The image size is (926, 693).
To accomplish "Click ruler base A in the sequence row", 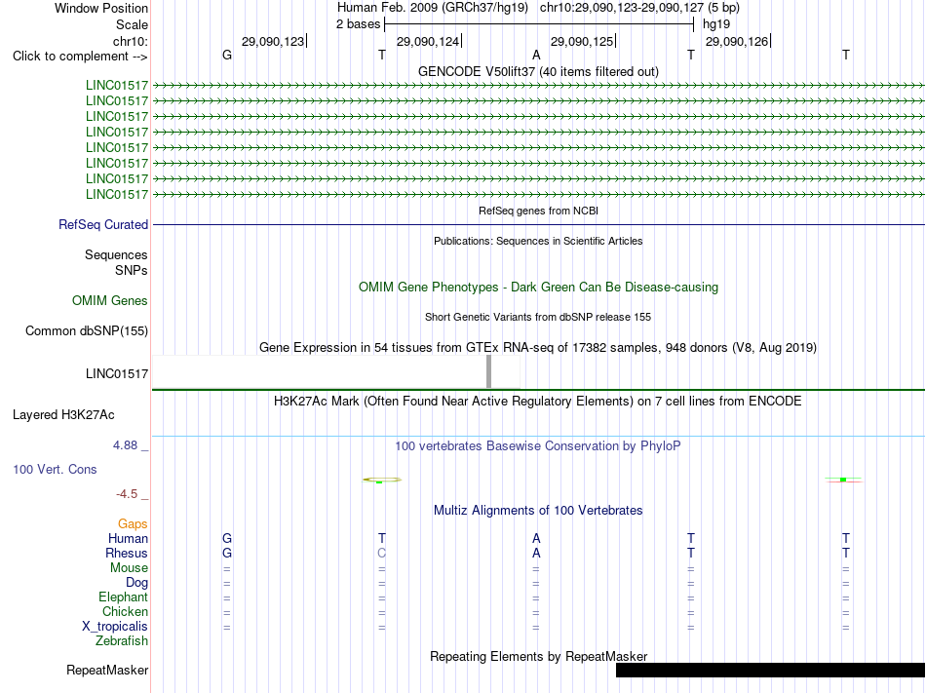I will point(536,55).
